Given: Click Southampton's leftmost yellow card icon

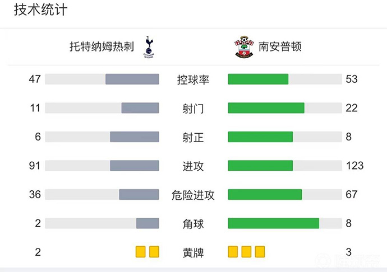Looking at the screenshot, I should [233, 252].
